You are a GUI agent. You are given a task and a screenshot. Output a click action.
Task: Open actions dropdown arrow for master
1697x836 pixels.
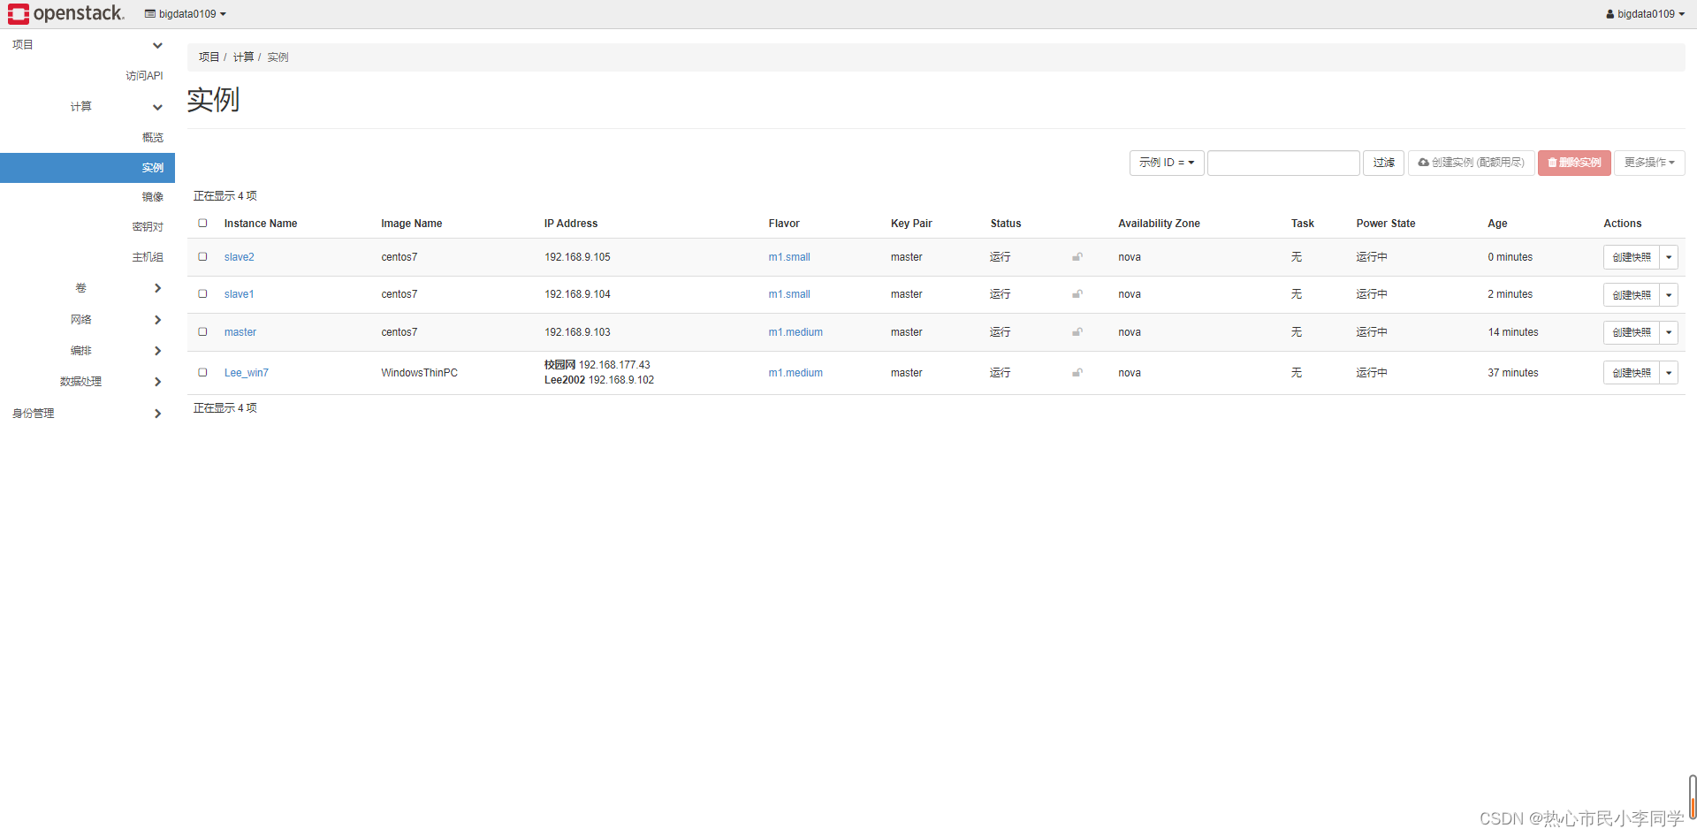point(1669,332)
